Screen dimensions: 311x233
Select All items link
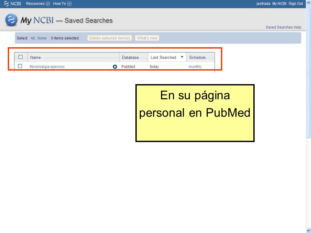pos(33,38)
